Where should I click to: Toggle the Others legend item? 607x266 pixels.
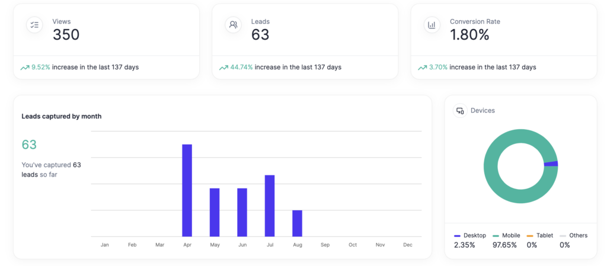tap(574, 235)
